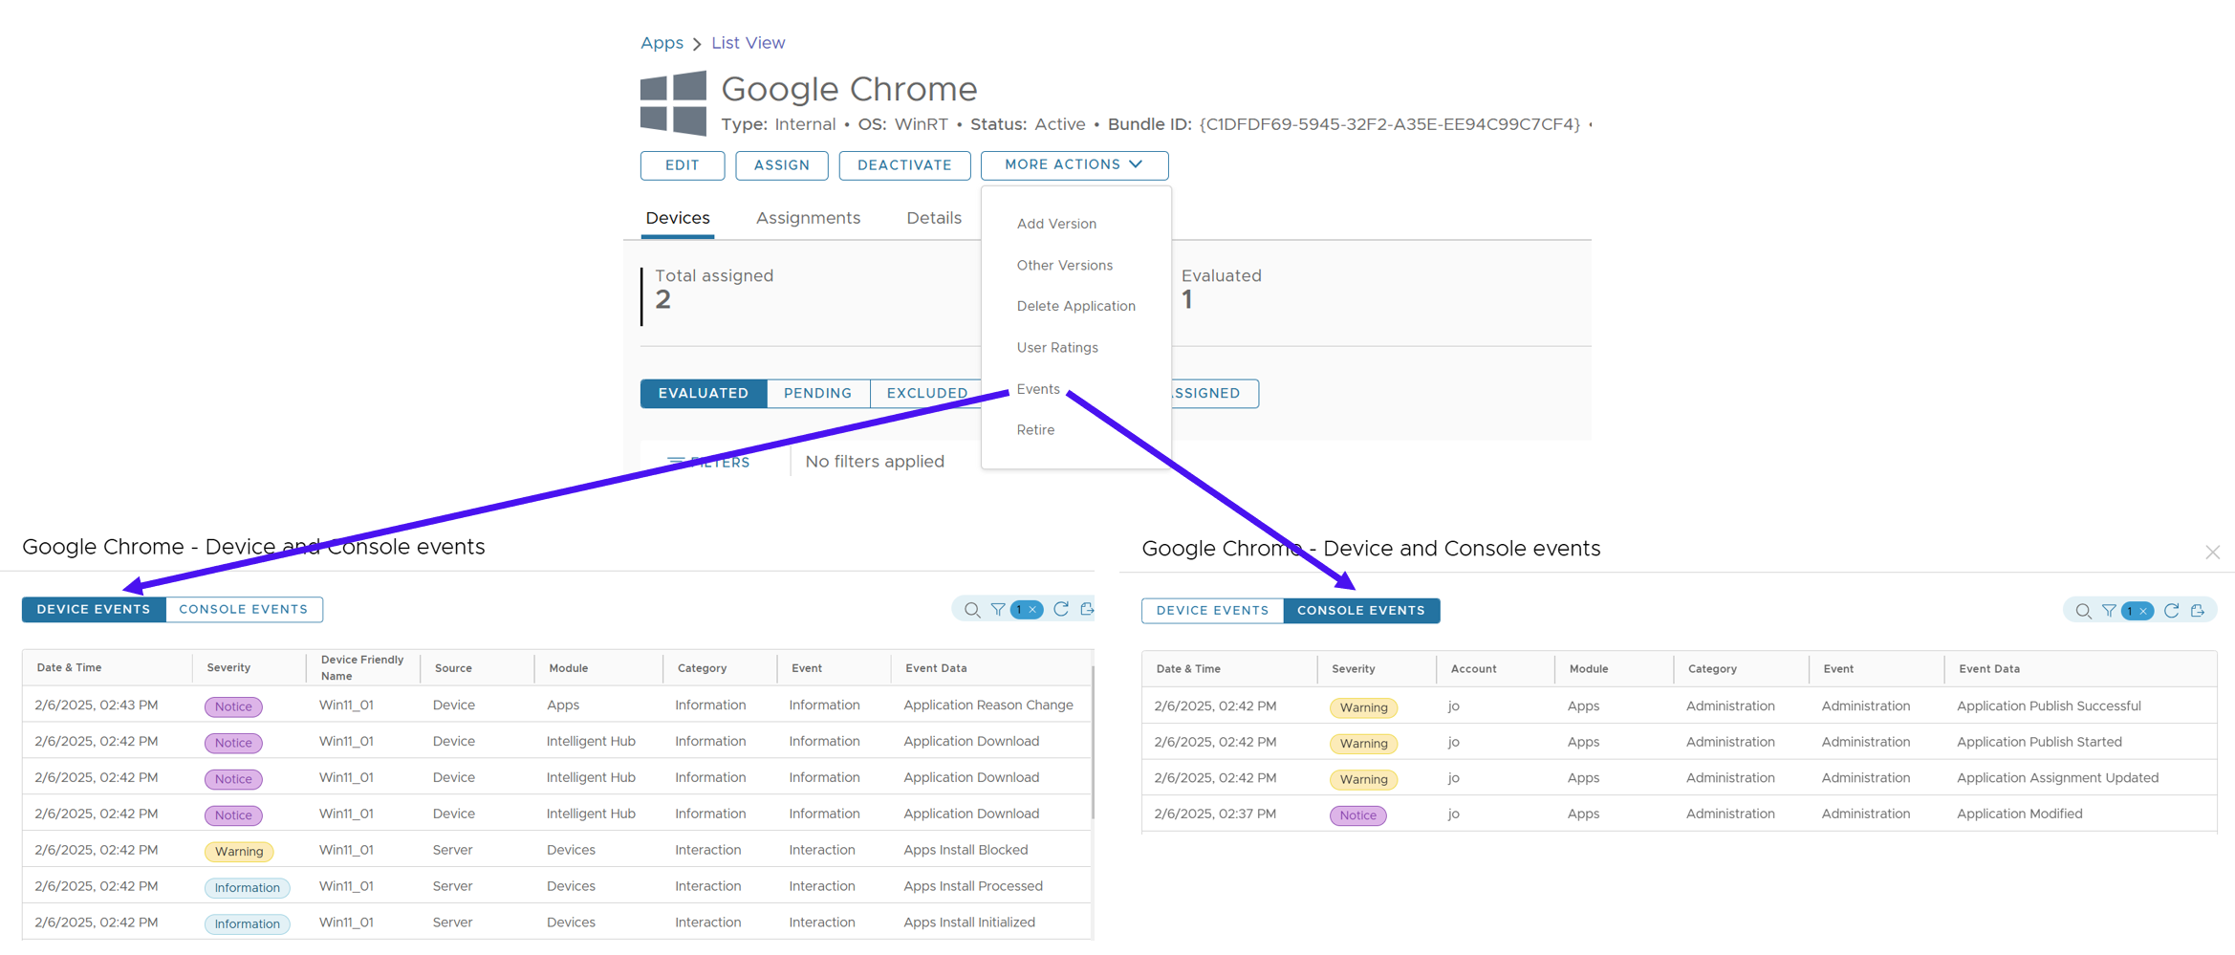Select Device Events in the right panel
Image resolution: width=2235 pixels, height=955 pixels.
point(1212,611)
